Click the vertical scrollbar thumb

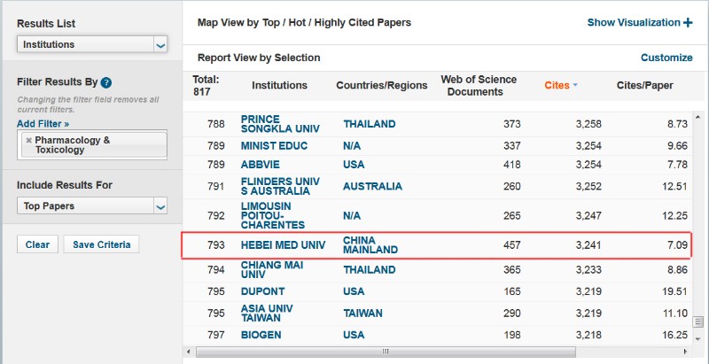click(x=698, y=321)
